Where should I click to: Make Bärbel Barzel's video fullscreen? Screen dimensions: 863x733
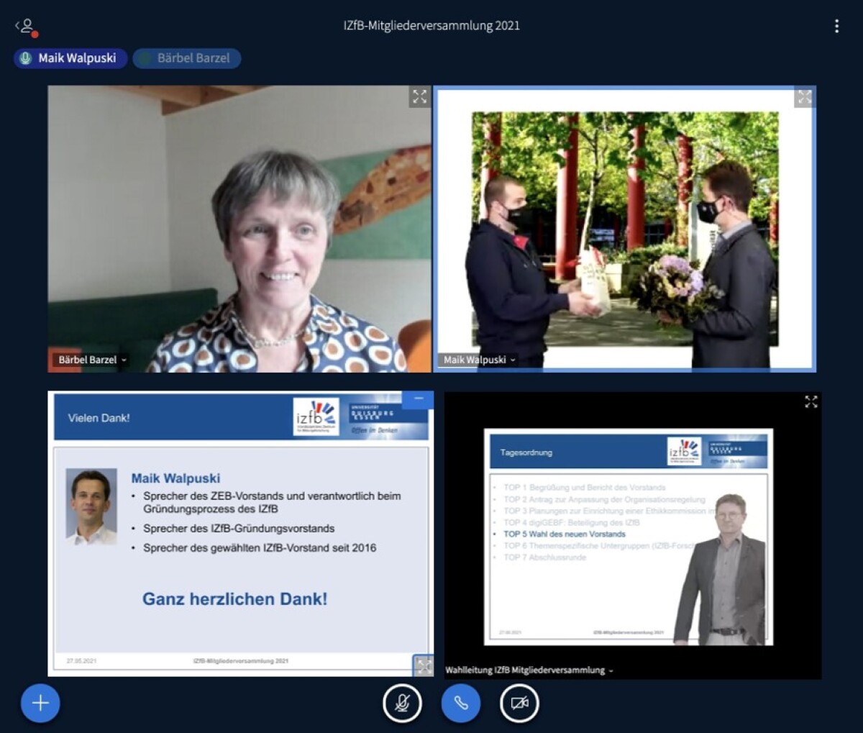pyautogui.click(x=419, y=97)
